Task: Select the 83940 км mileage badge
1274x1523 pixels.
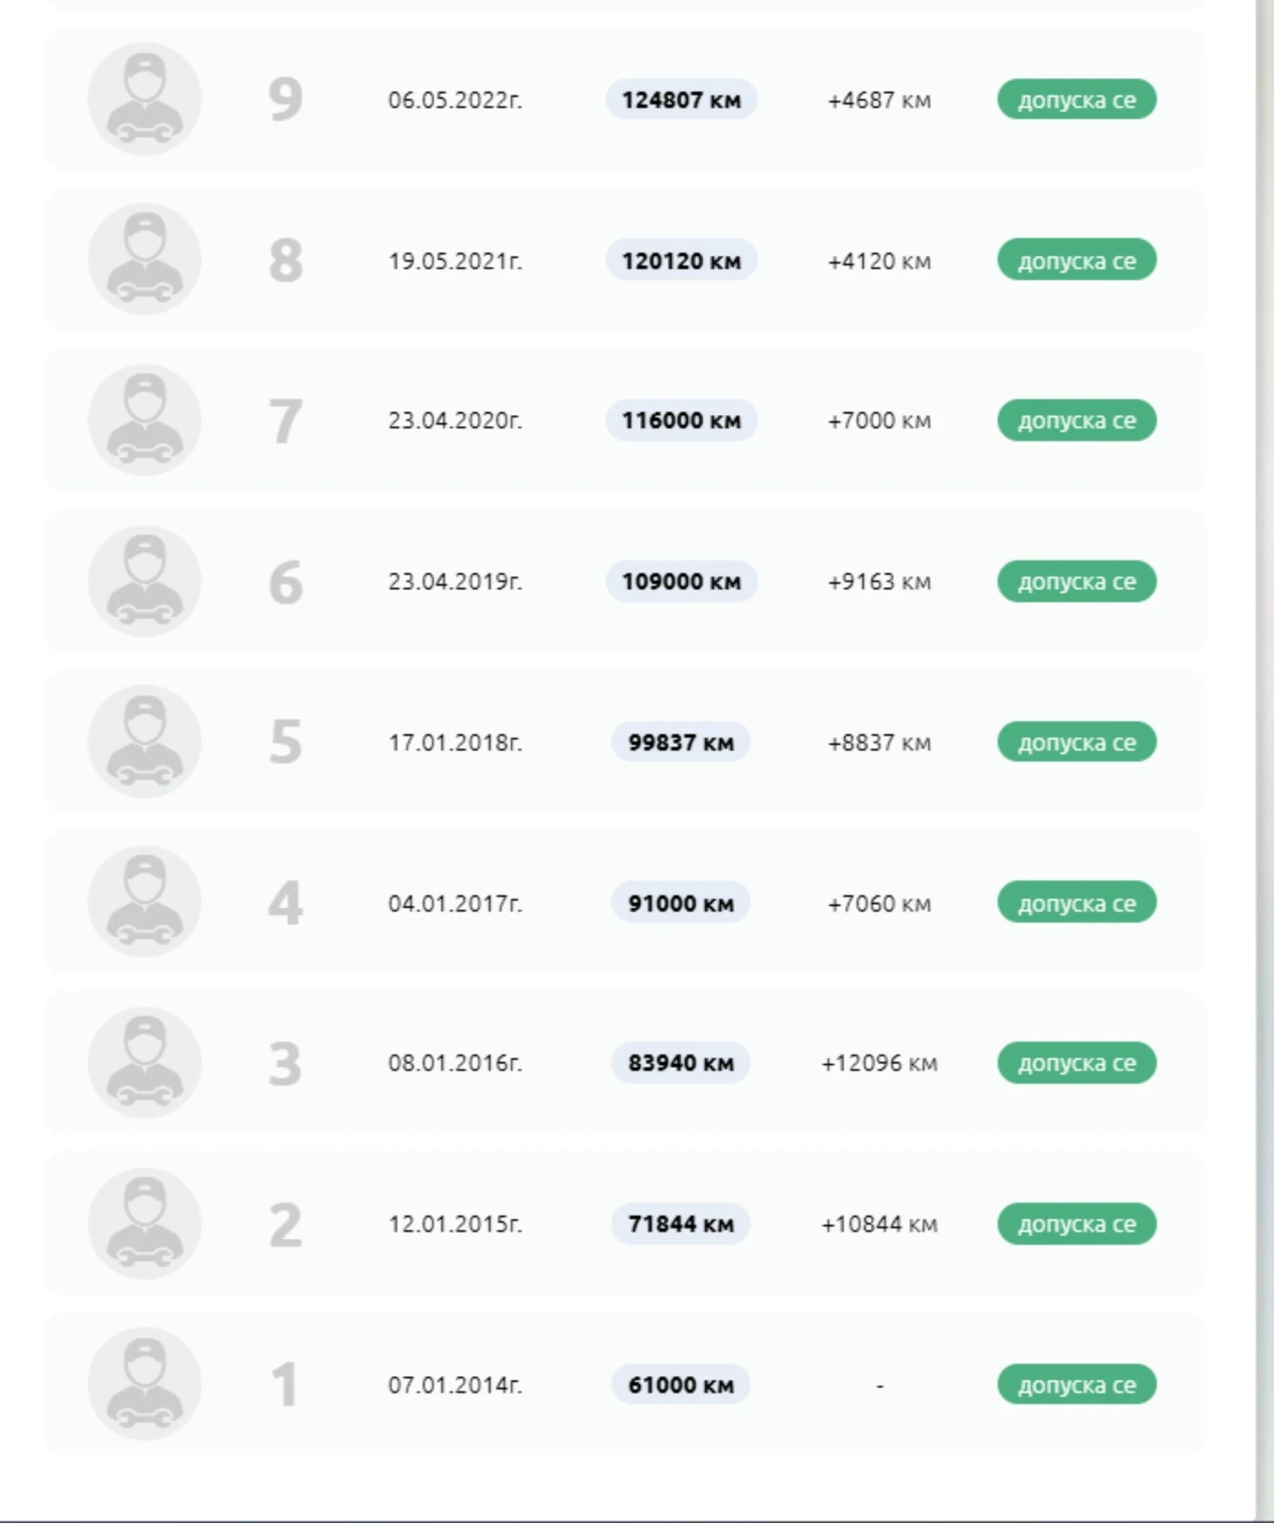Action: 681,1063
